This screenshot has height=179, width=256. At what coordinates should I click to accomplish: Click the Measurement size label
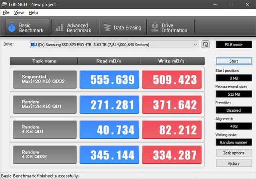pos(231,87)
